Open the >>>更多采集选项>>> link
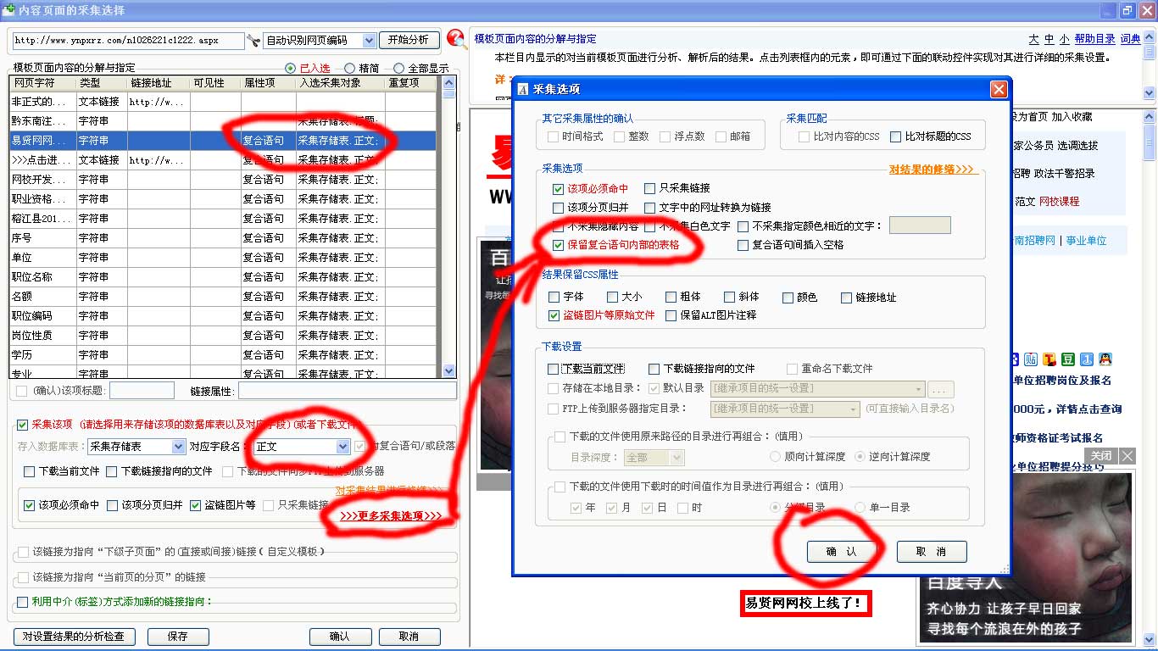 pyautogui.click(x=391, y=515)
